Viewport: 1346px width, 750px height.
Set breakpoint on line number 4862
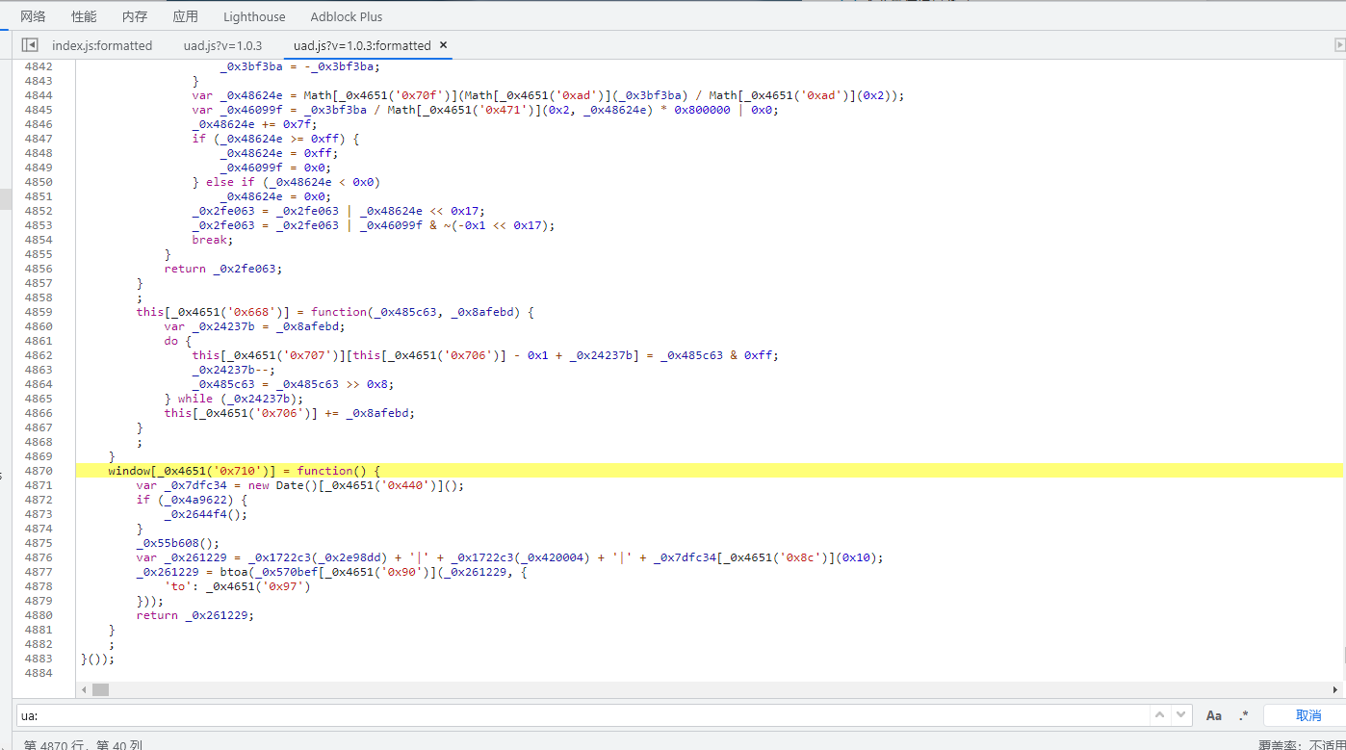(39, 355)
